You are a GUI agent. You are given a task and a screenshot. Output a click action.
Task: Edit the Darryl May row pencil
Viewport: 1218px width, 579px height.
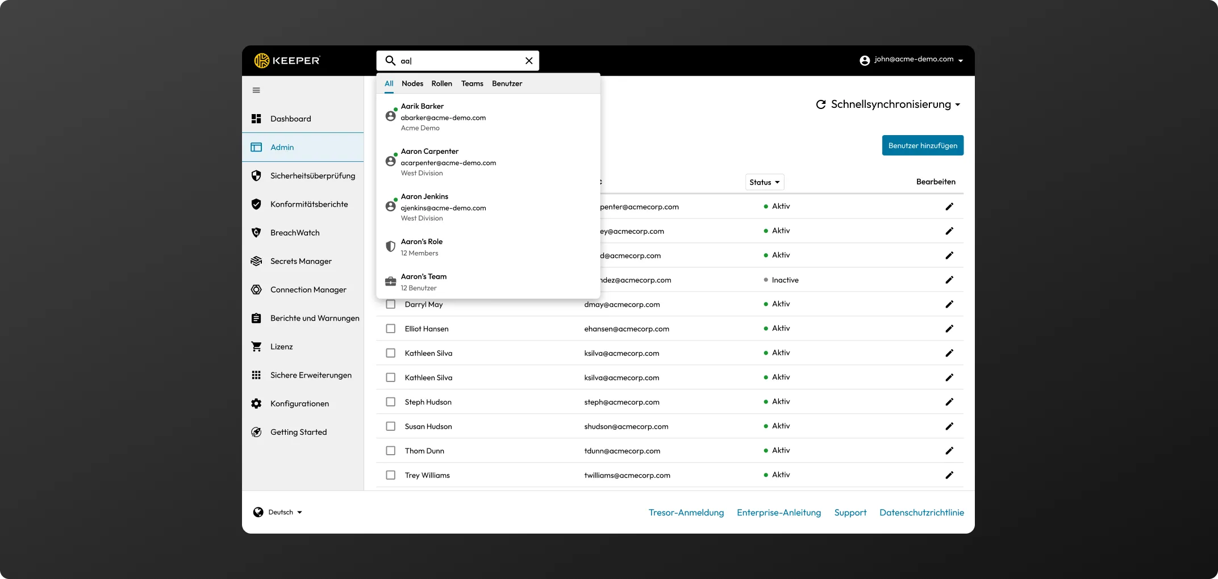[x=949, y=304]
